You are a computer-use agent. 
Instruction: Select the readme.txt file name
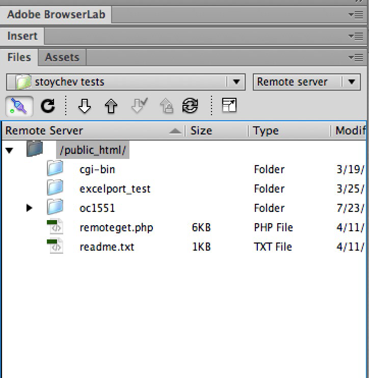pos(107,247)
